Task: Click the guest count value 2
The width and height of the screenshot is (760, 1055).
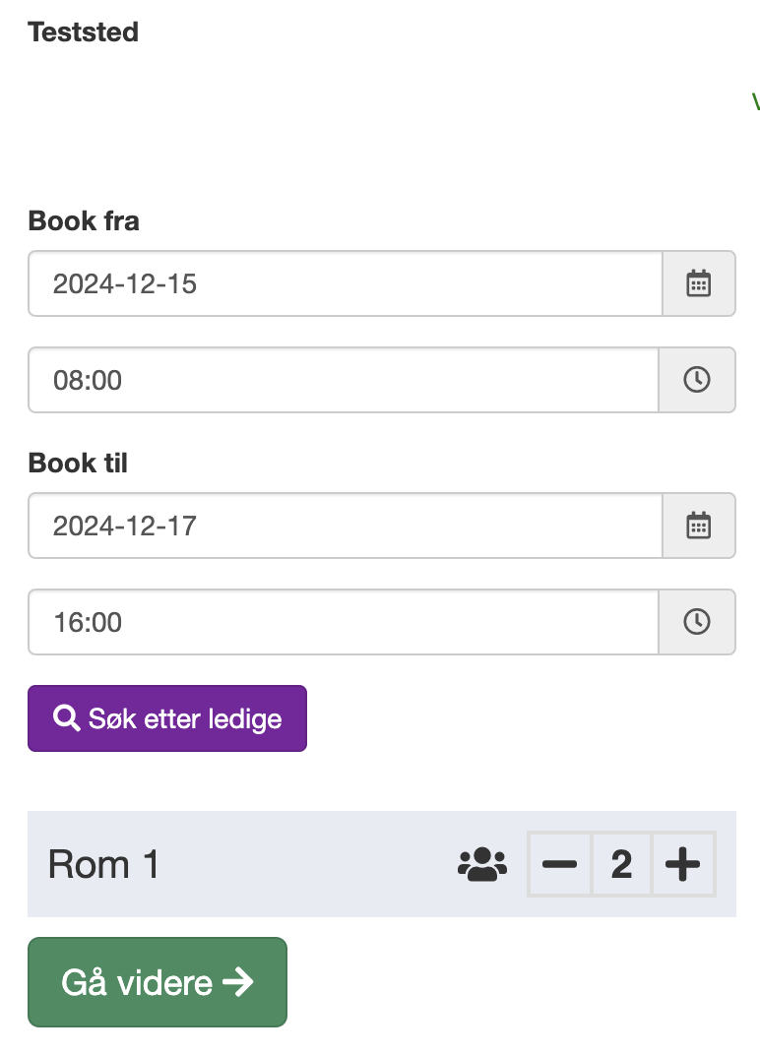Action: (621, 865)
